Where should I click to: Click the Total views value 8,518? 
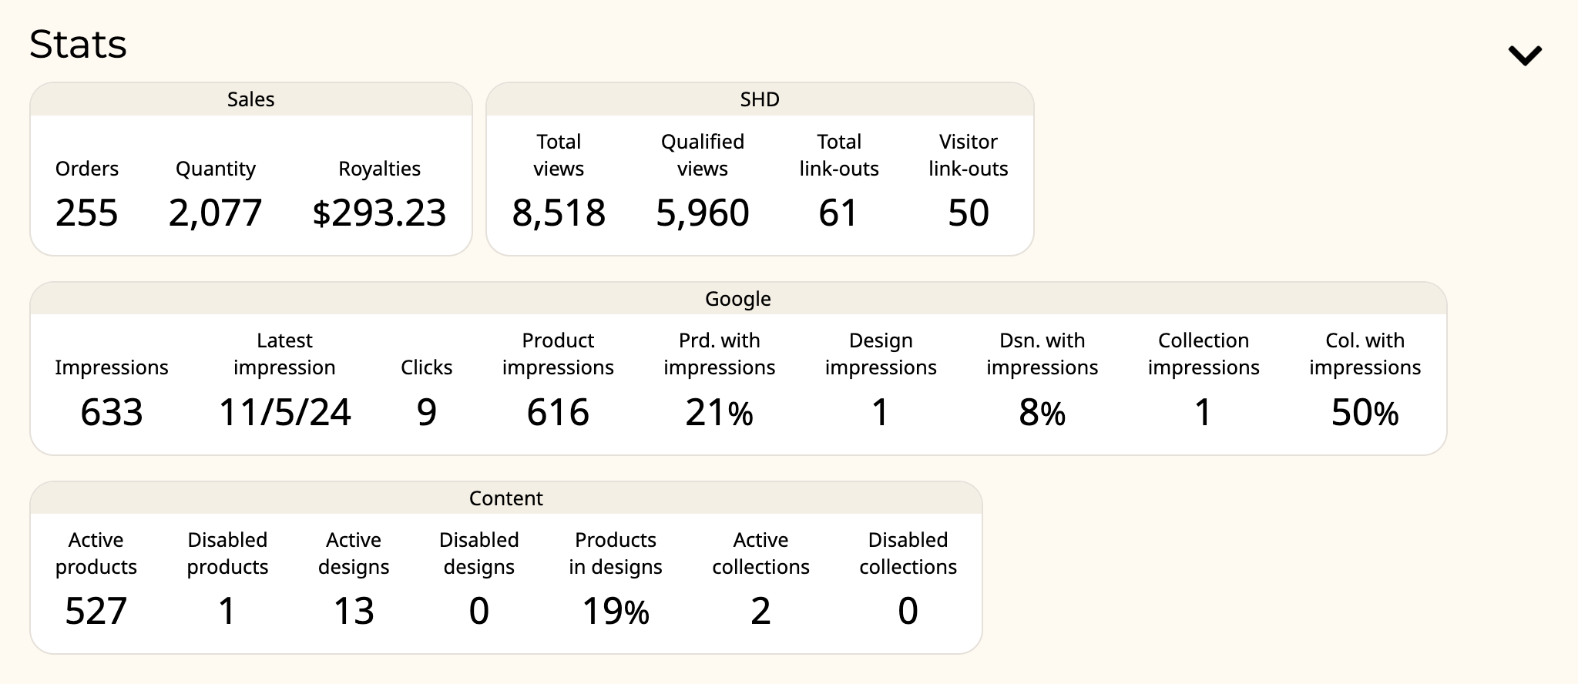pyautogui.click(x=559, y=213)
